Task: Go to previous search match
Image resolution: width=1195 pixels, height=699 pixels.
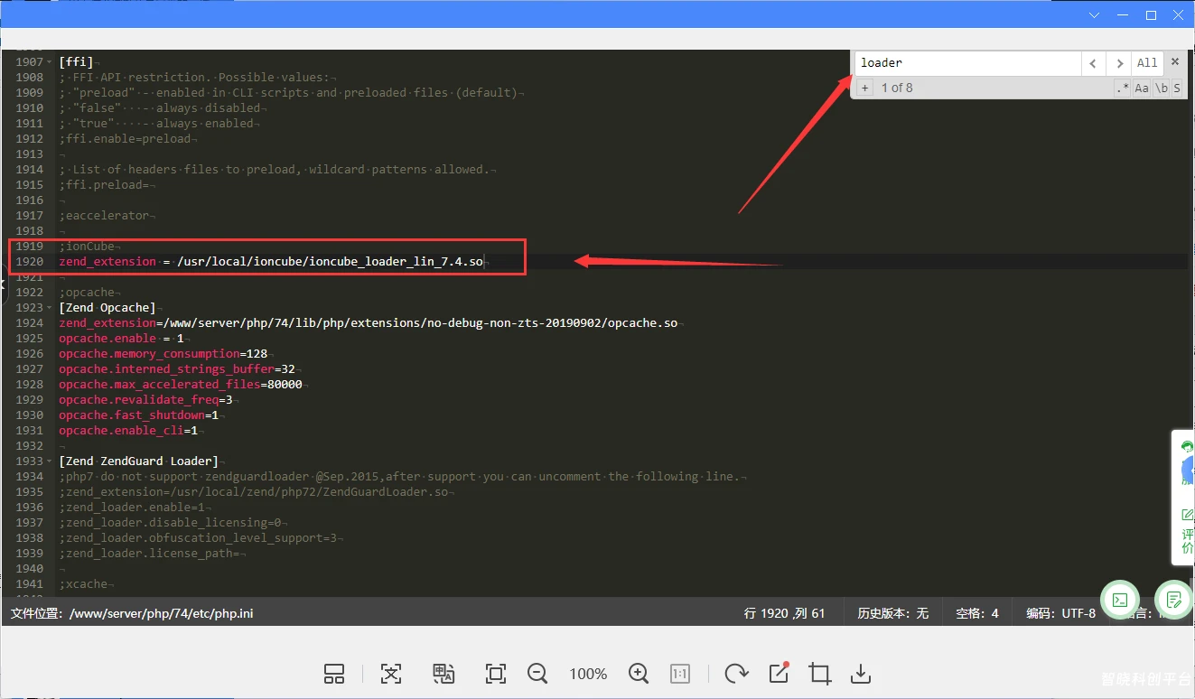Action: pos(1093,63)
